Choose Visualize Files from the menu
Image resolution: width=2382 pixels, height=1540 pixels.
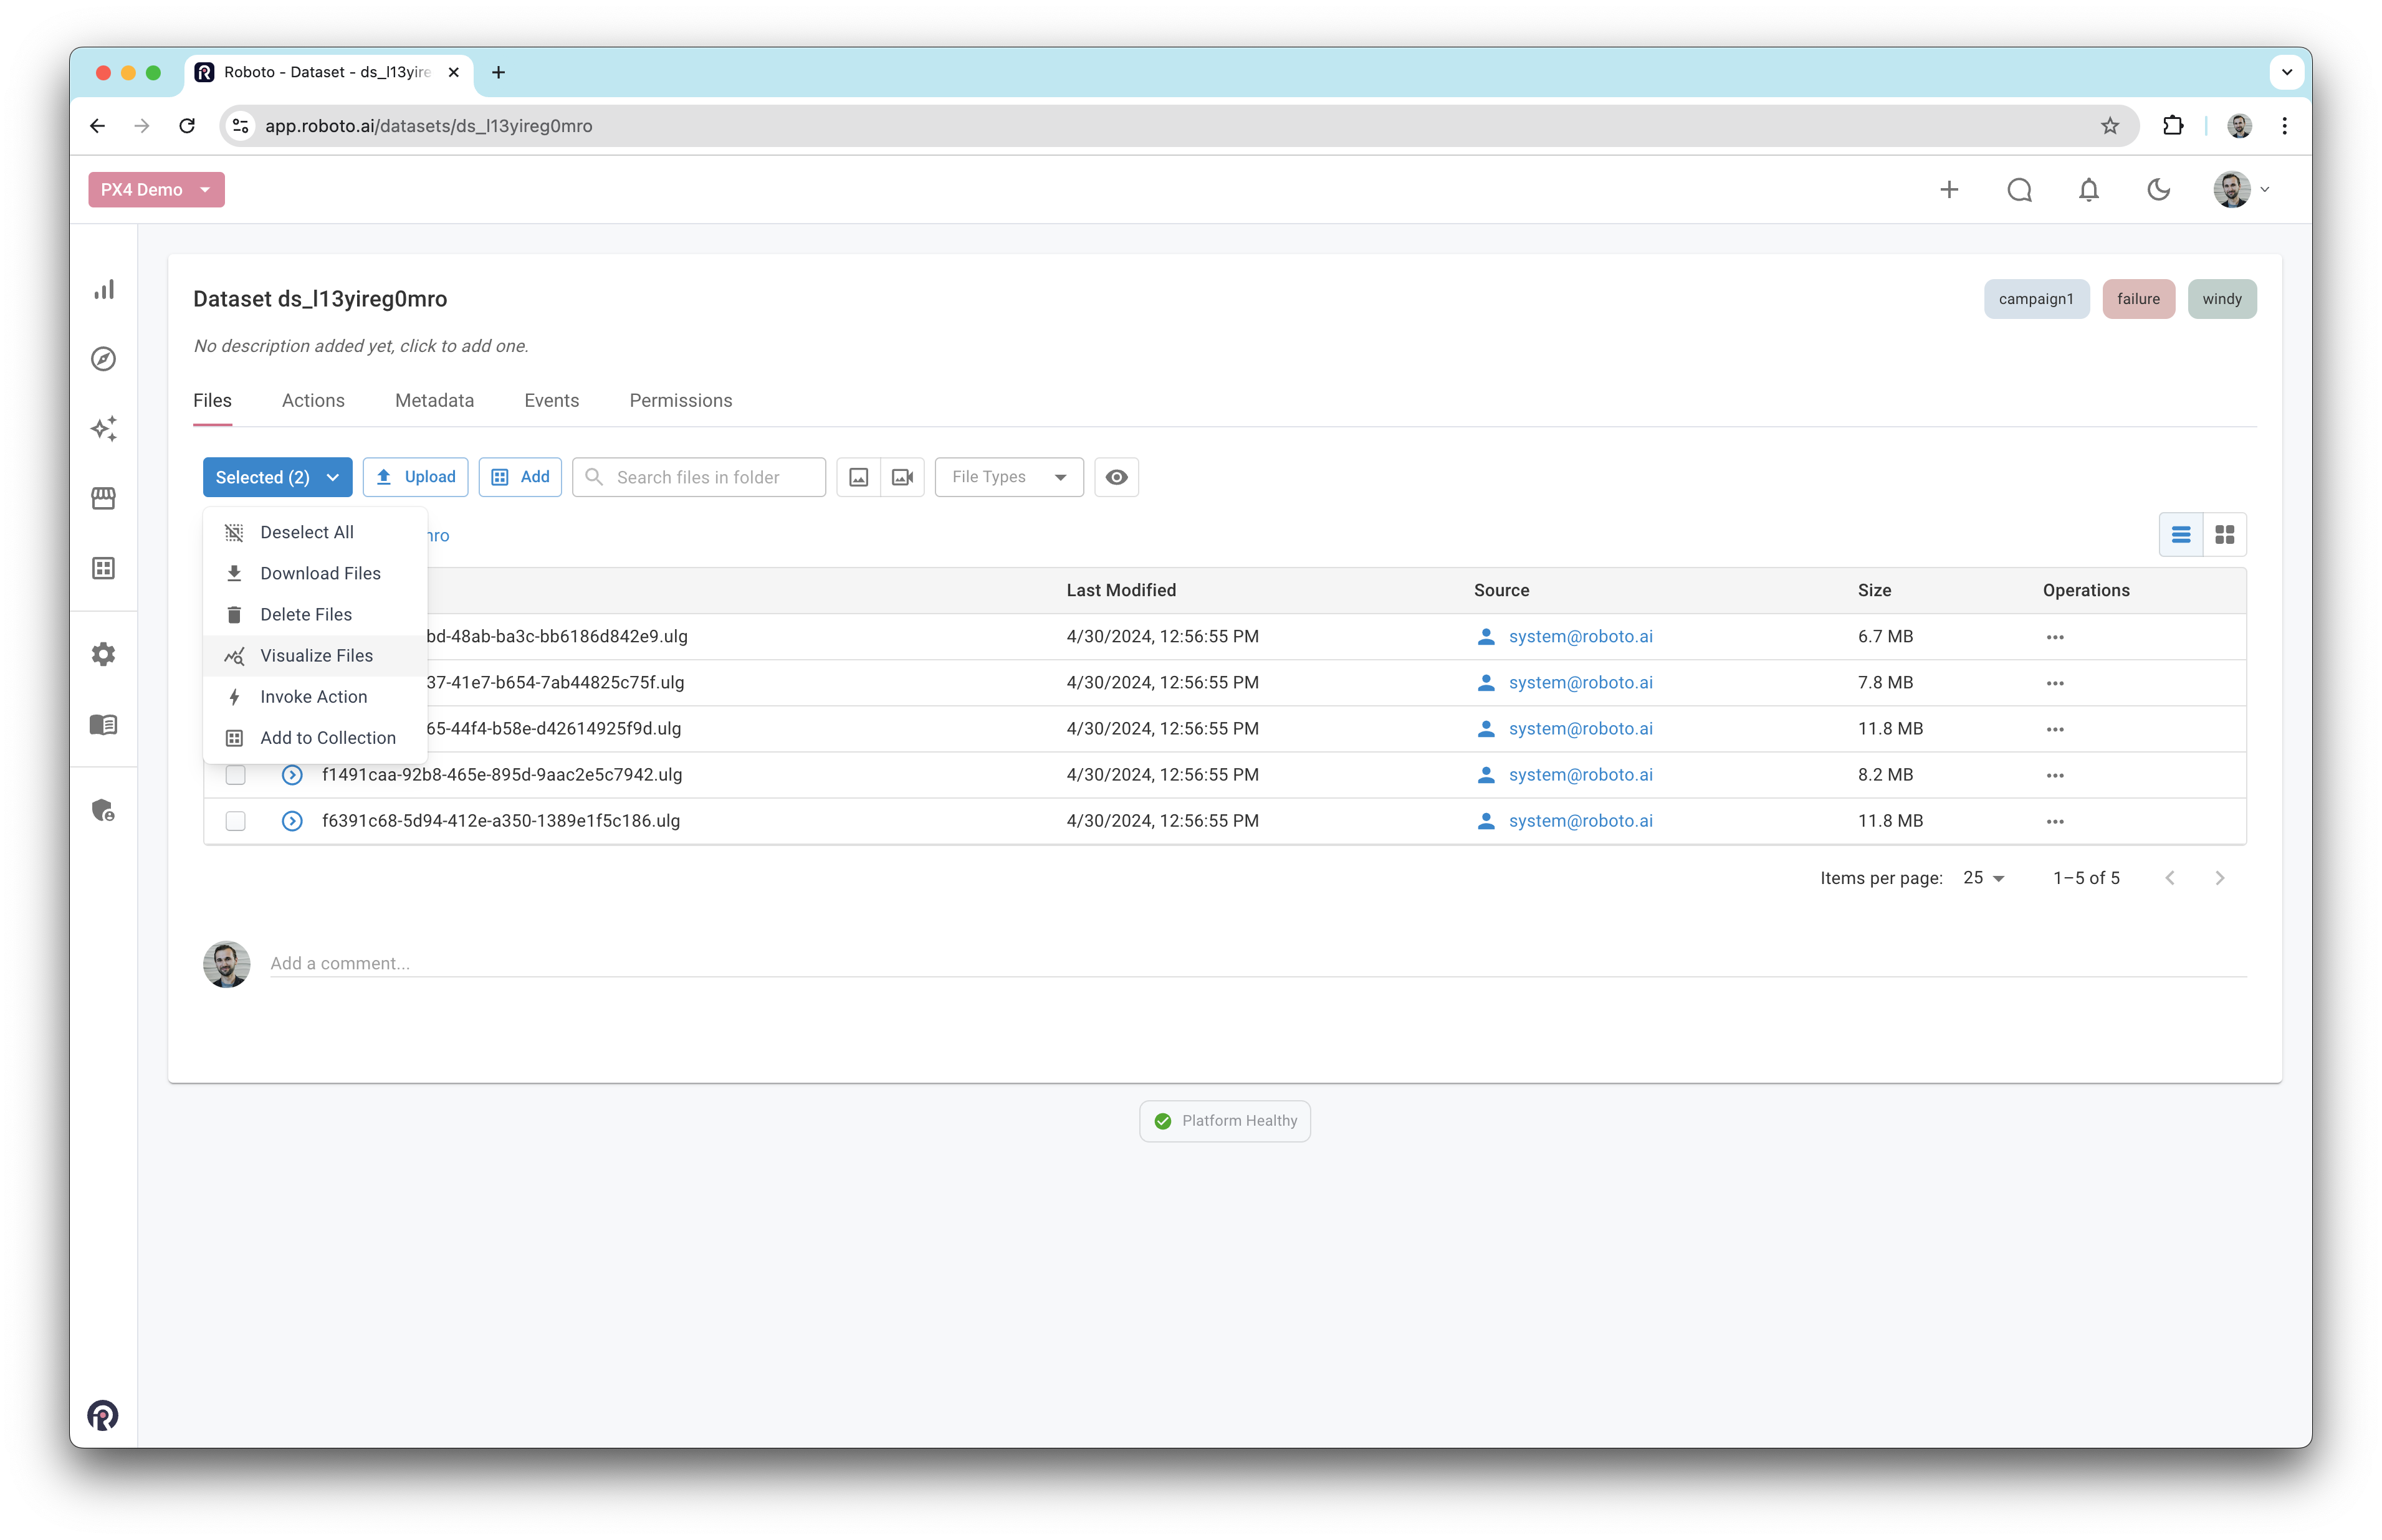pos(316,656)
